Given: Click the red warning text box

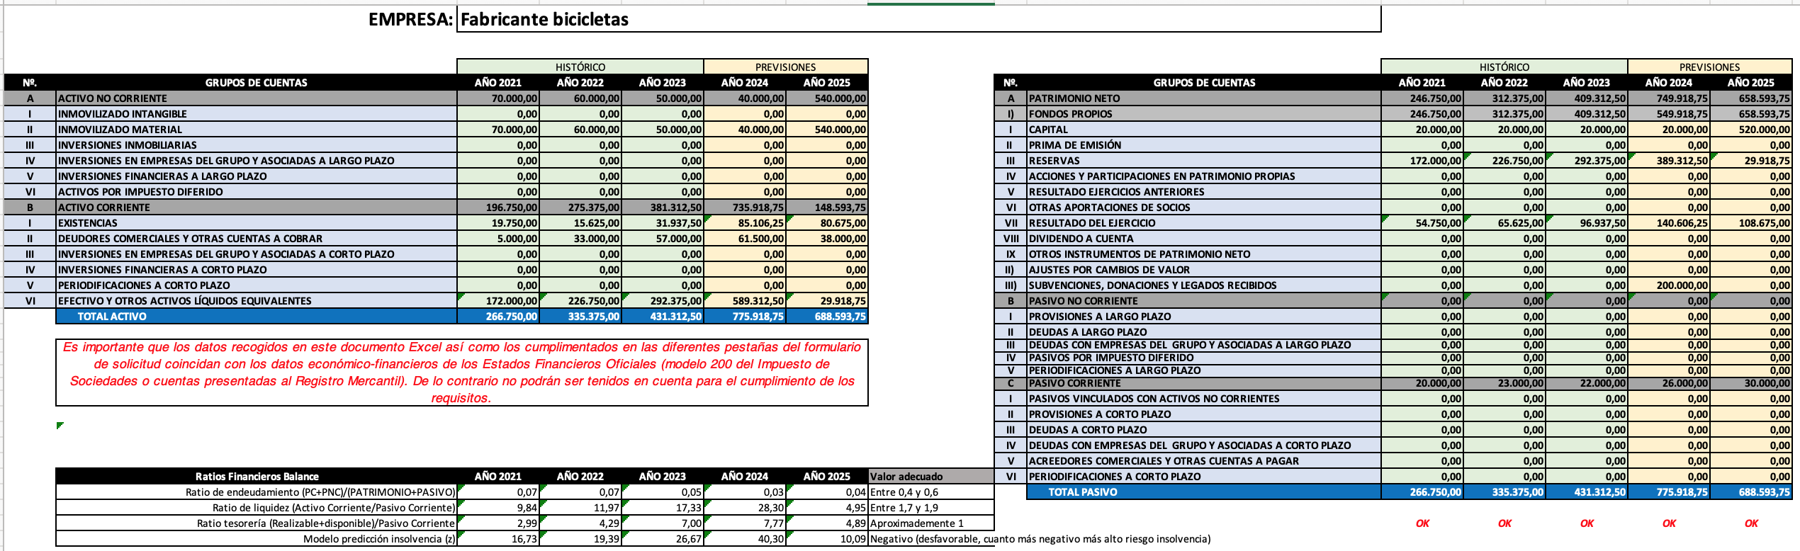Looking at the screenshot, I should [461, 373].
